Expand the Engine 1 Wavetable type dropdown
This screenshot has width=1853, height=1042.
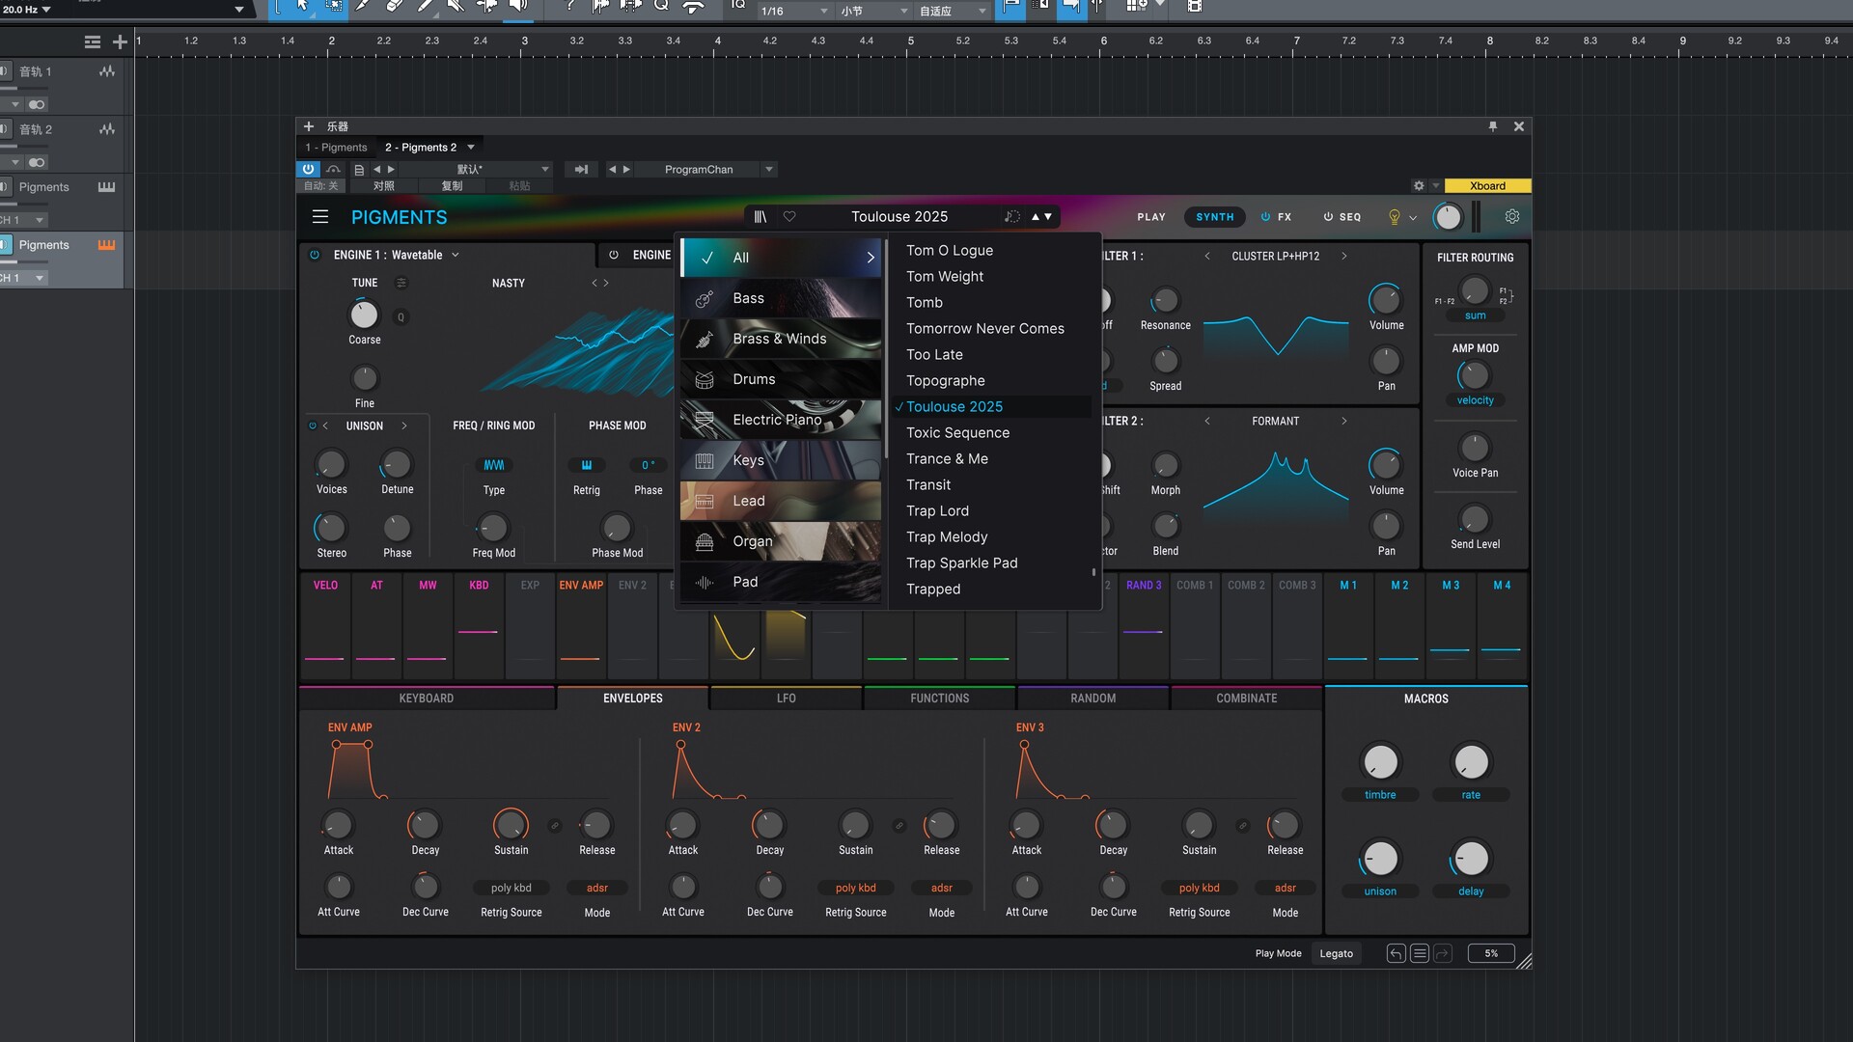[x=456, y=256]
